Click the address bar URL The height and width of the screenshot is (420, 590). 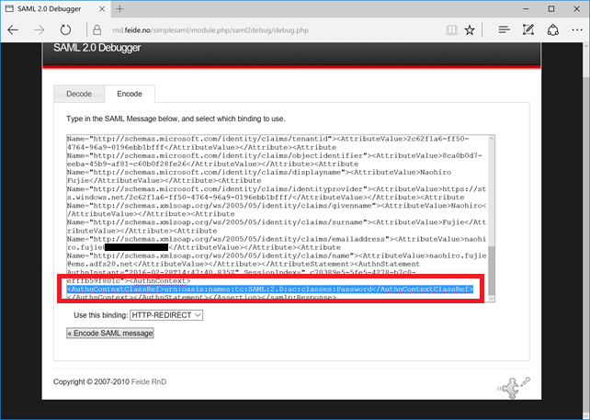(x=210, y=30)
